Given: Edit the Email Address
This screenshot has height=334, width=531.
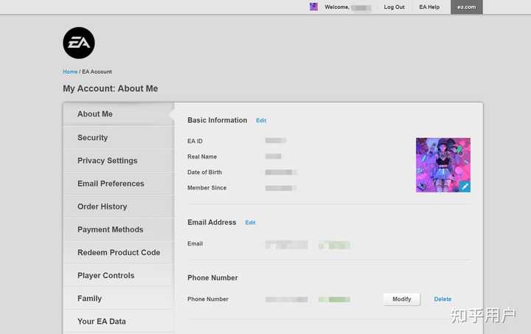Looking at the screenshot, I should (x=250, y=223).
